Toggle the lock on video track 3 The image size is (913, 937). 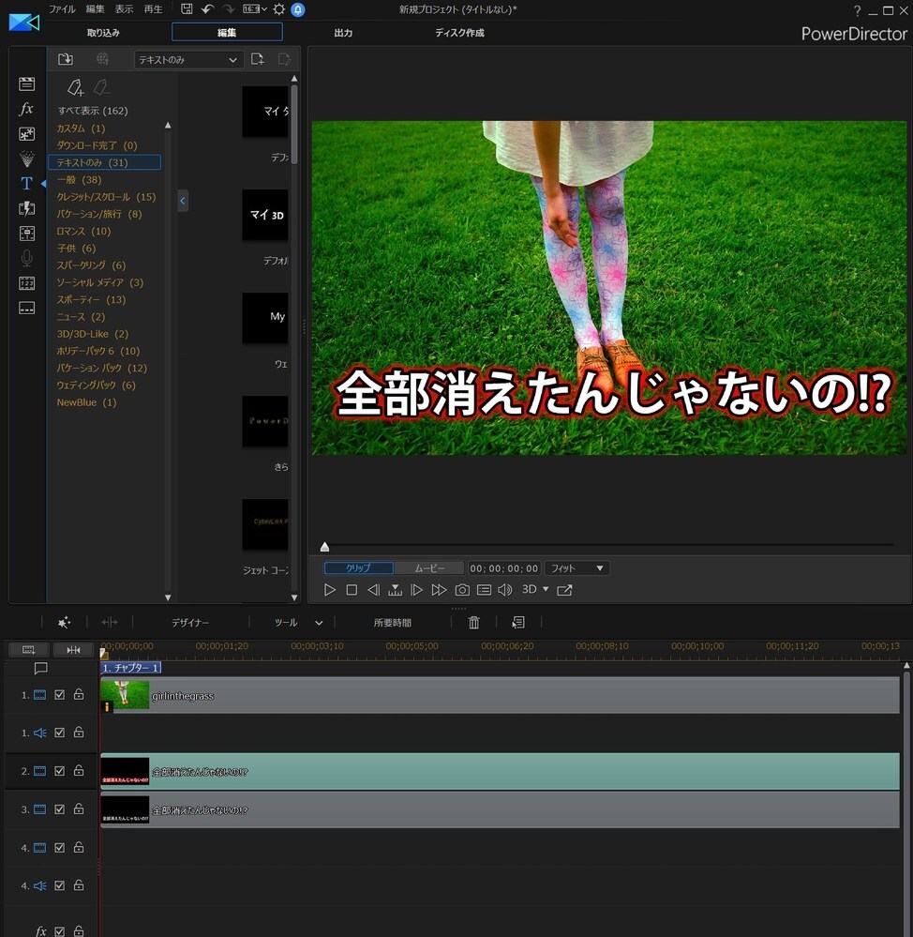point(79,809)
